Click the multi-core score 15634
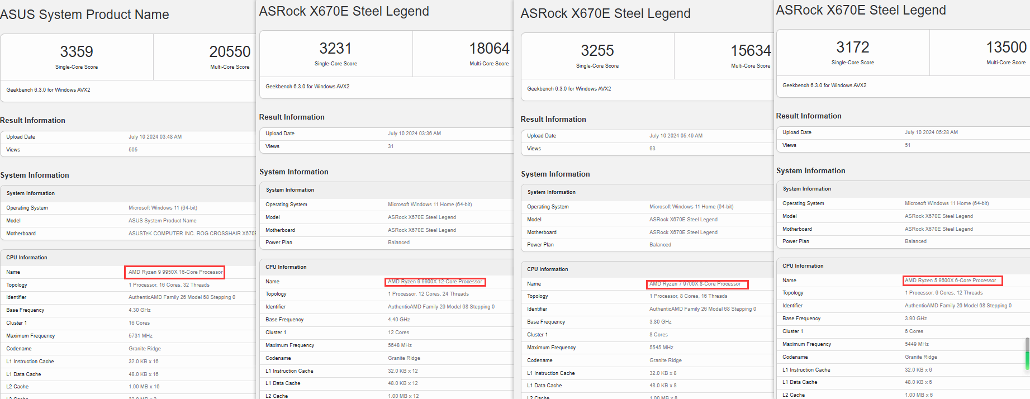The height and width of the screenshot is (399, 1030). coord(751,50)
